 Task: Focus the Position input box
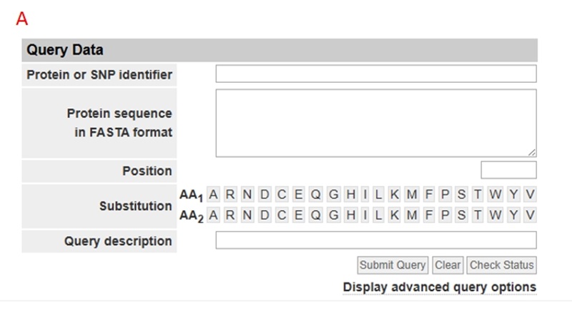[x=508, y=170]
